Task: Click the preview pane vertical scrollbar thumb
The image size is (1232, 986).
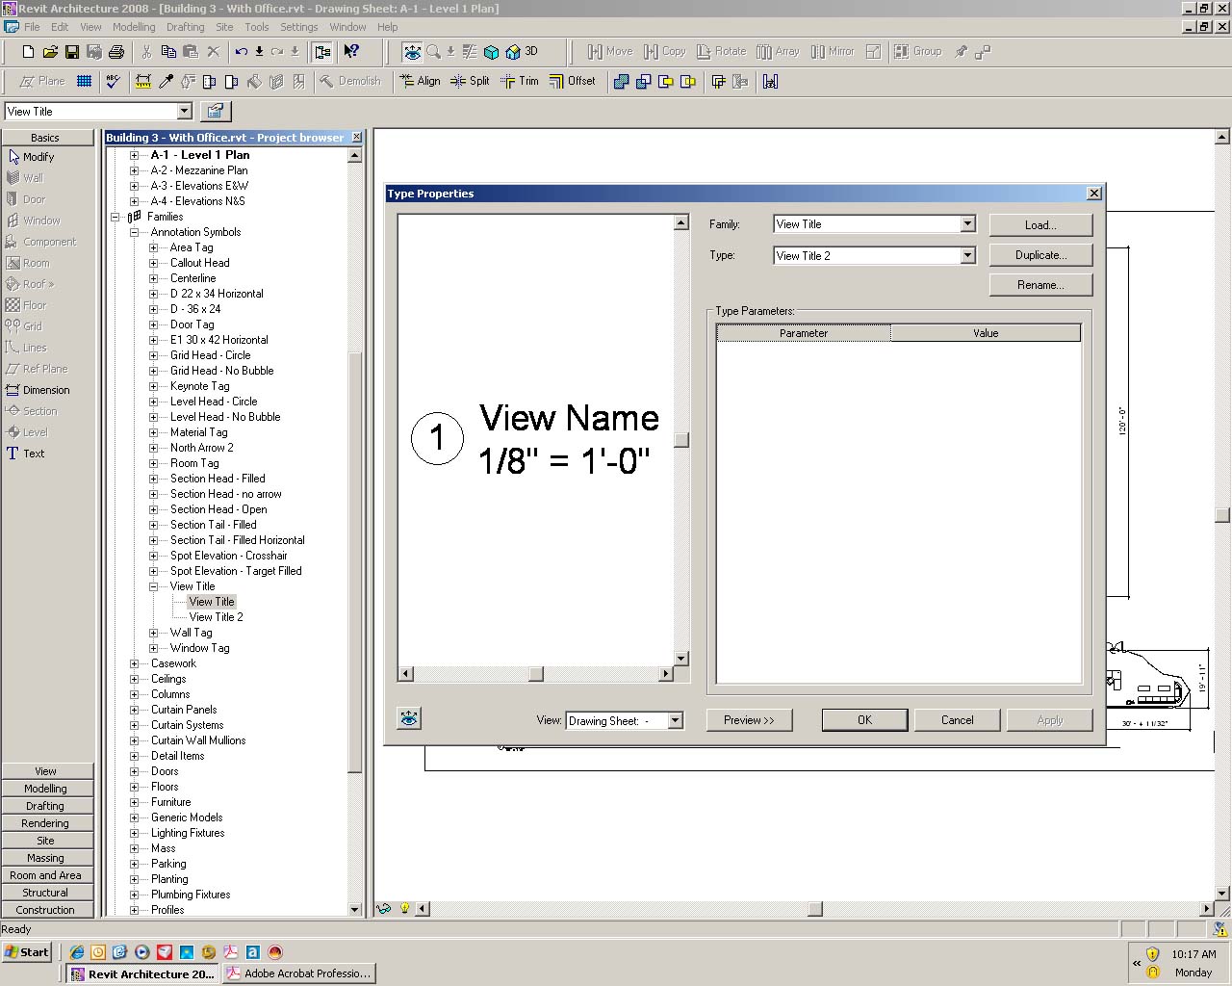Action: coord(681,441)
